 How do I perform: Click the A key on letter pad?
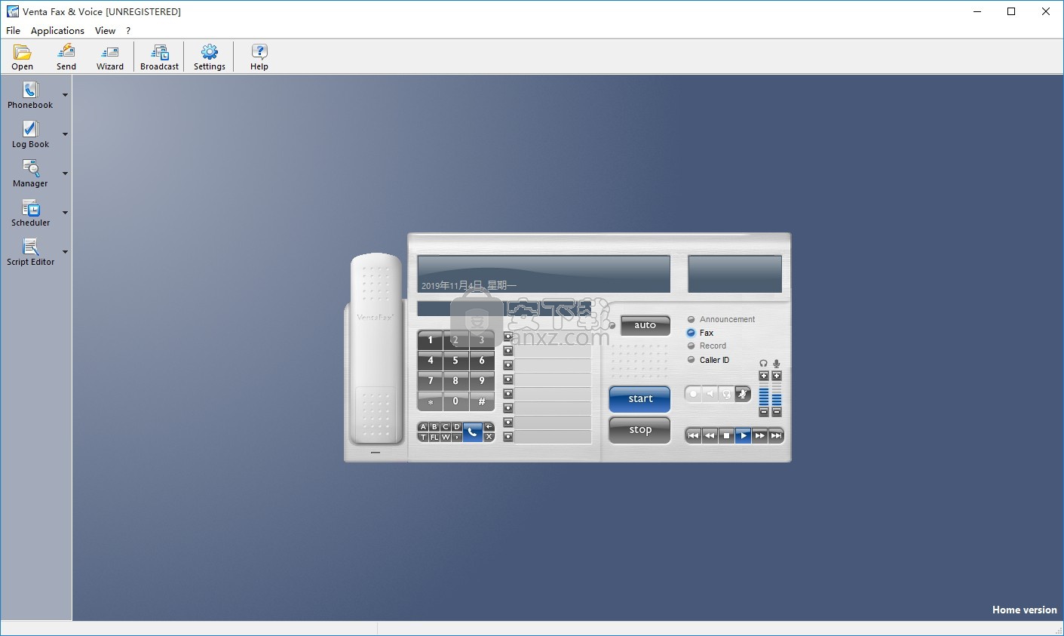(x=423, y=427)
